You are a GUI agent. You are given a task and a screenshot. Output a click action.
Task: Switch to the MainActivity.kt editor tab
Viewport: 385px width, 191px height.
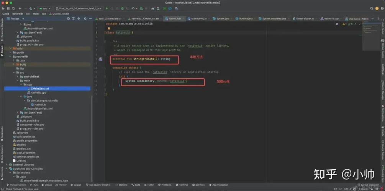(x=198, y=18)
